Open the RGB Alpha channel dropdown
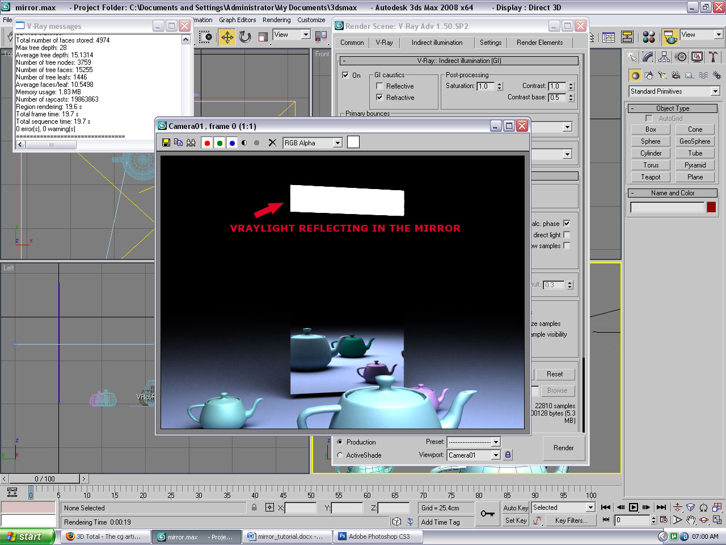This screenshot has width=726, height=545. click(313, 143)
